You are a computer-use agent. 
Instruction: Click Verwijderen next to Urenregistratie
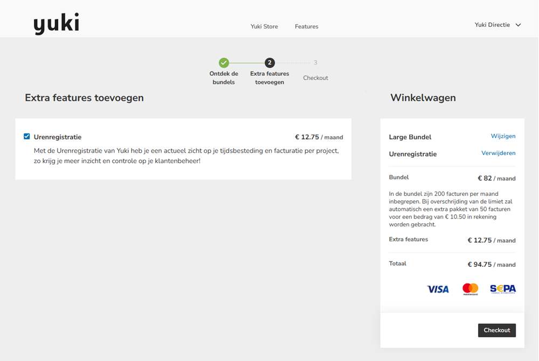click(x=498, y=153)
